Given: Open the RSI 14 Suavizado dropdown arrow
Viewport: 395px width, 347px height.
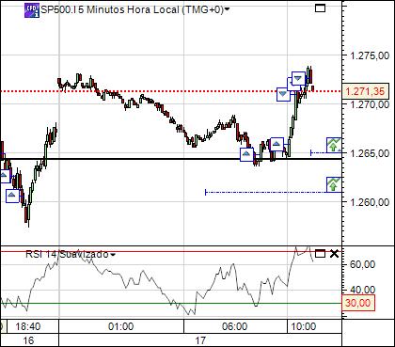Looking at the screenshot, I should pos(113,254).
